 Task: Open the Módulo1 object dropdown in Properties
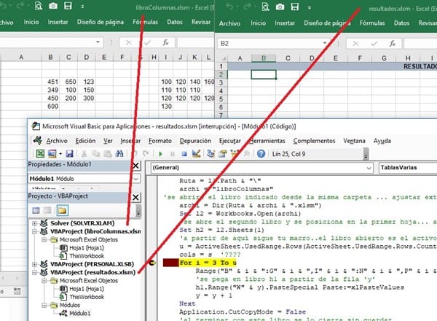(136, 179)
